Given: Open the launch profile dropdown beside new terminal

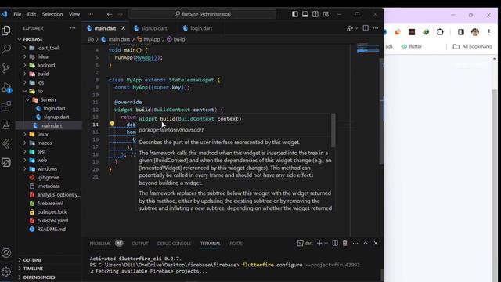Looking at the screenshot, I should (326, 244).
